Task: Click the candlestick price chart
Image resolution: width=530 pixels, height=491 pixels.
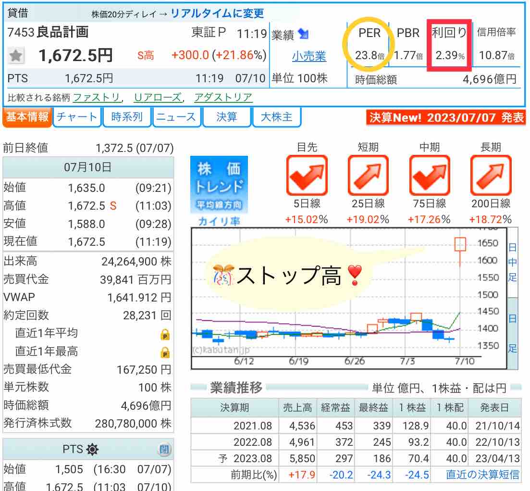Action: click(349, 299)
